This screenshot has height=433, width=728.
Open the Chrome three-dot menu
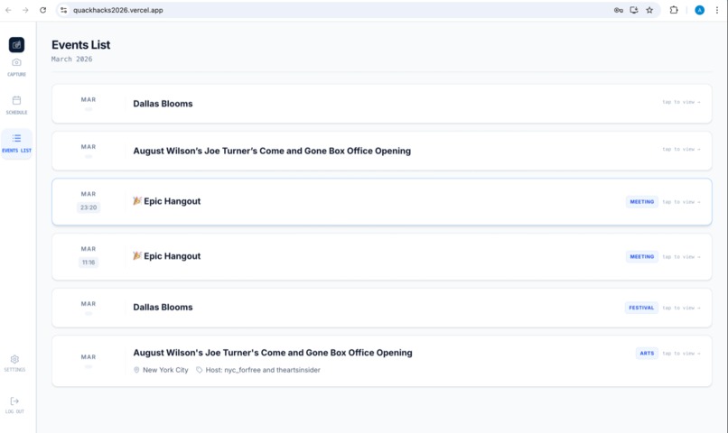[717, 10]
